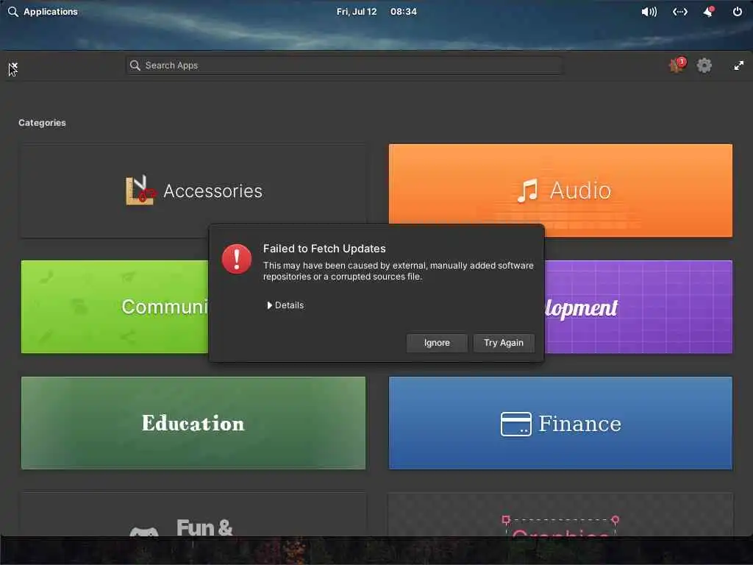The width and height of the screenshot is (753, 565).
Task: Open the Applications menu in top panel
Action: 43,12
